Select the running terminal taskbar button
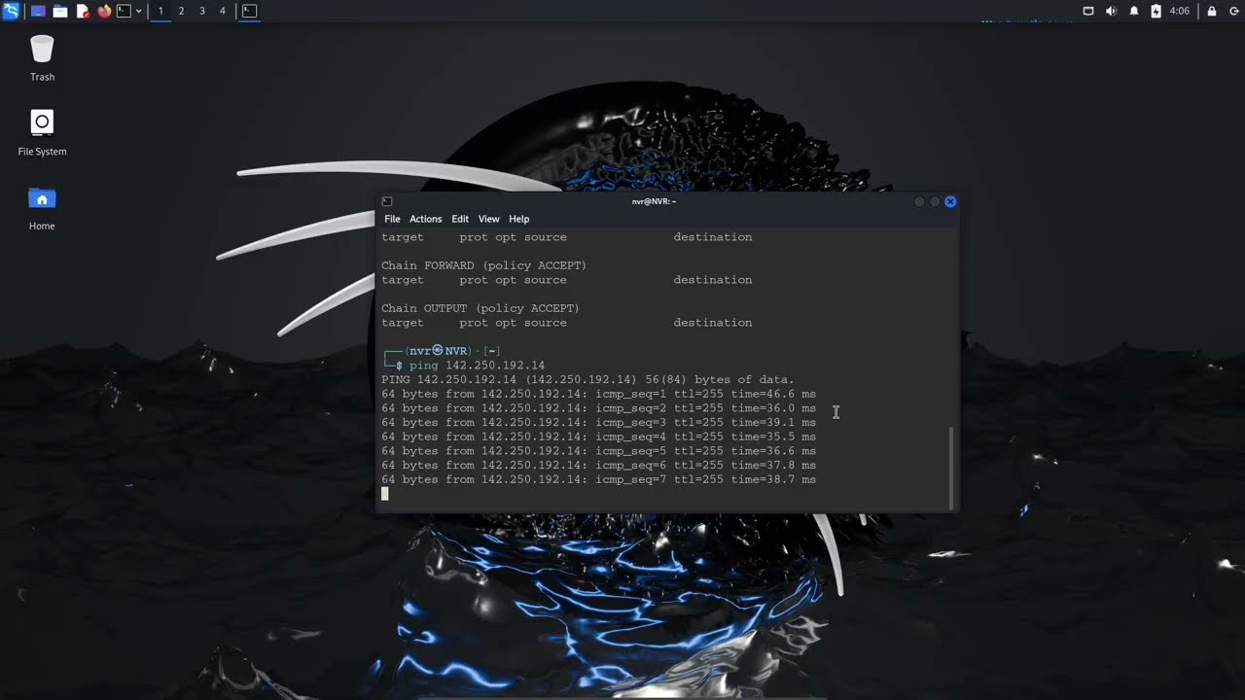The height and width of the screenshot is (700, 1245). pyautogui.click(x=249, y=11)
